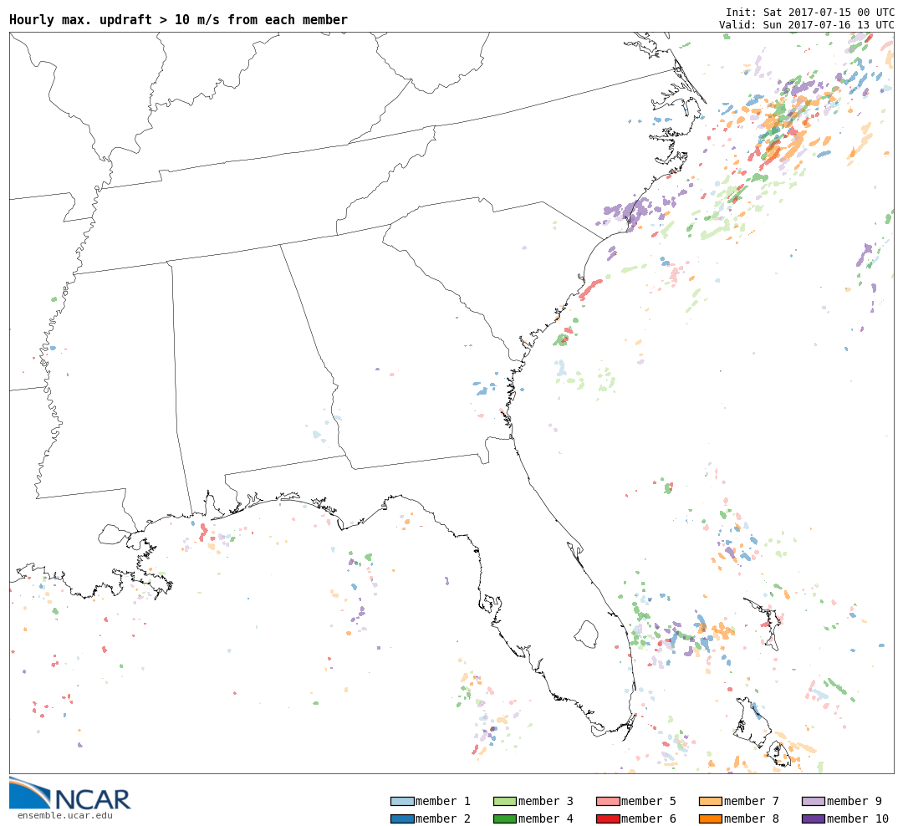Click the 'member 8' legend label
The height and width of the screenshot is (826, 903).
click(x=752, y=818)
